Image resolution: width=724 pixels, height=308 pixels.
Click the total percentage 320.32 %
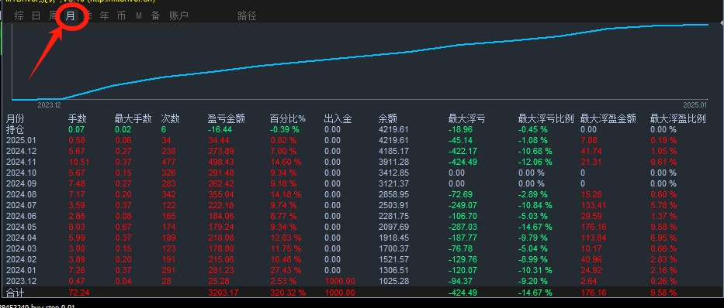(288, 293)
